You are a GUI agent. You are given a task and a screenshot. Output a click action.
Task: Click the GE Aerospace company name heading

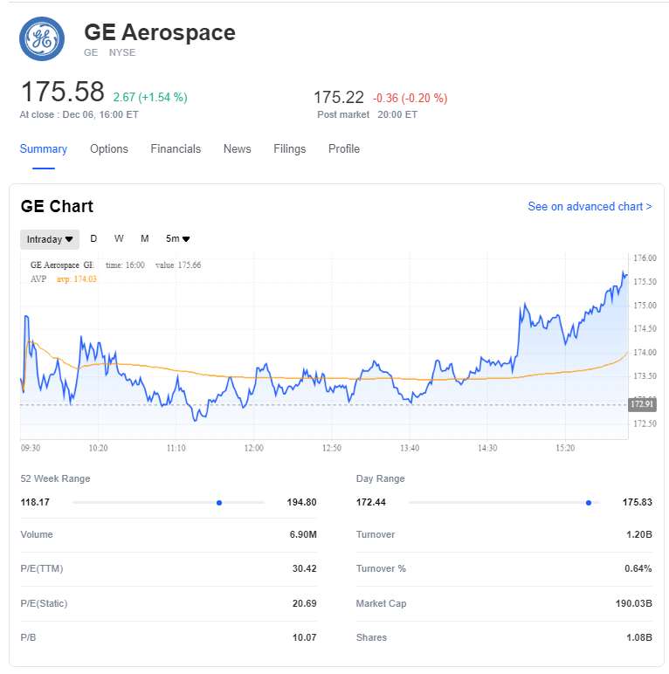160,33
